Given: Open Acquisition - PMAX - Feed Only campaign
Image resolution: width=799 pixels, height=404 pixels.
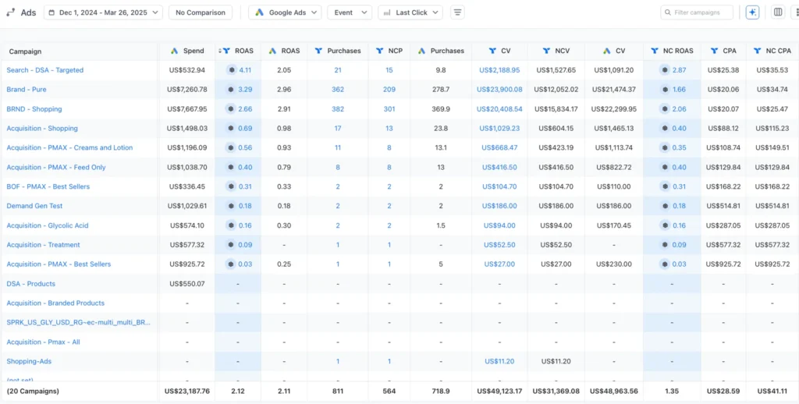Looking at the screenshot, I should point(56,167).
